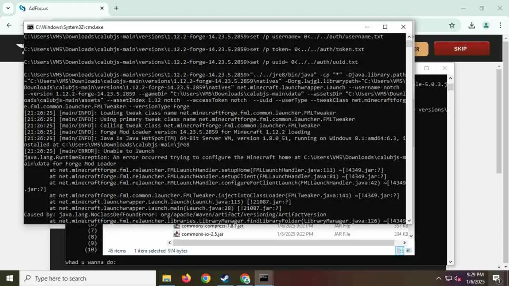Switch Explorer to Large icons view
This screenshot has width=509, height=286.
coord(408,251)
